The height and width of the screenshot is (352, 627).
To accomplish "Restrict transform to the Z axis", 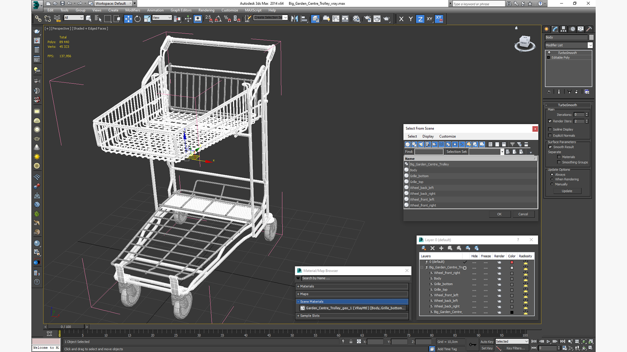I will (x=420, y=19).
